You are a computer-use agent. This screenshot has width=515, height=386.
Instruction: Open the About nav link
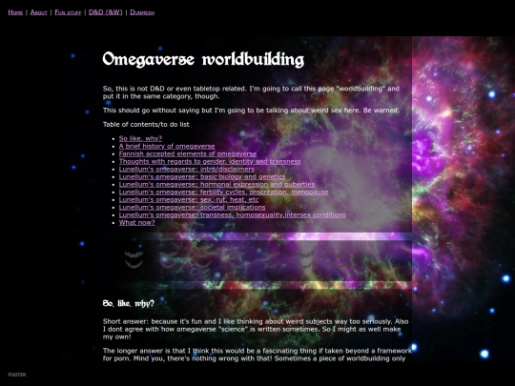[39, 12]
